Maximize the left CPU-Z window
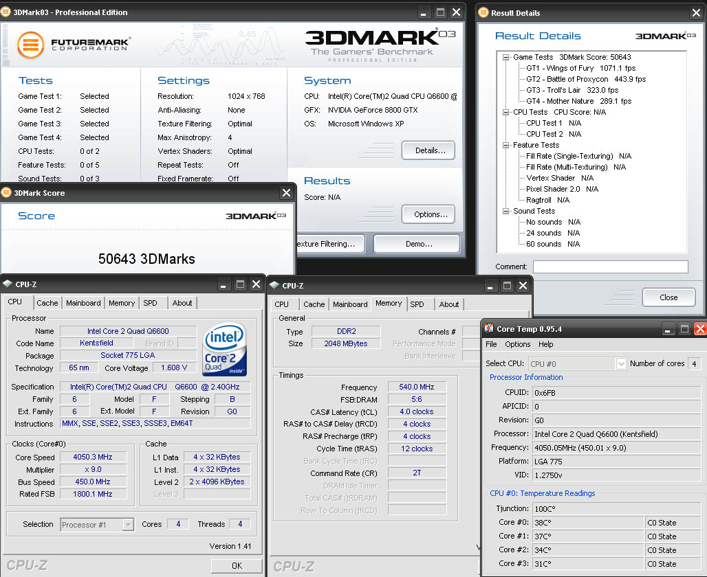Screen dimensions: 707x577 click(240, 284)
